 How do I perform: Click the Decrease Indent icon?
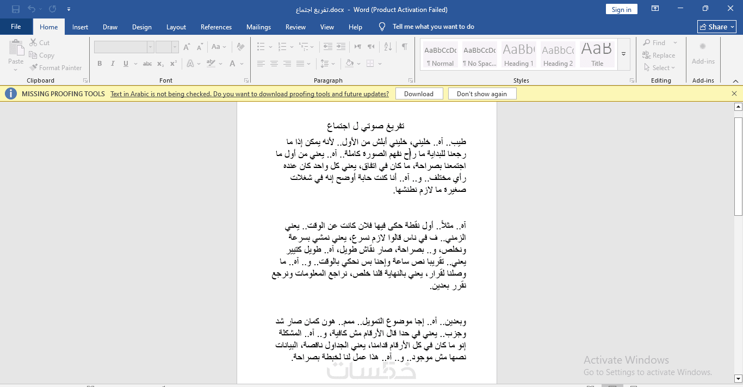(327, 47)
